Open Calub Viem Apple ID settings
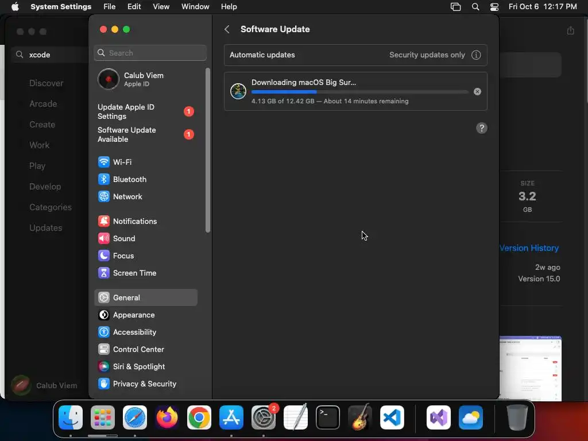 click(145, 79)
